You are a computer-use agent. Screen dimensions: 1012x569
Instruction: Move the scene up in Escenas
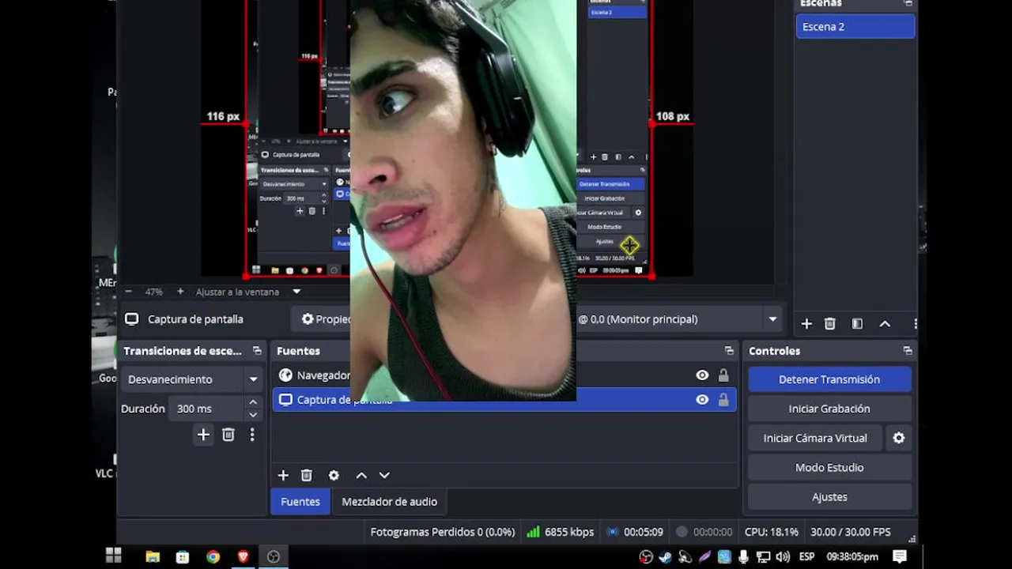point(885,323)
